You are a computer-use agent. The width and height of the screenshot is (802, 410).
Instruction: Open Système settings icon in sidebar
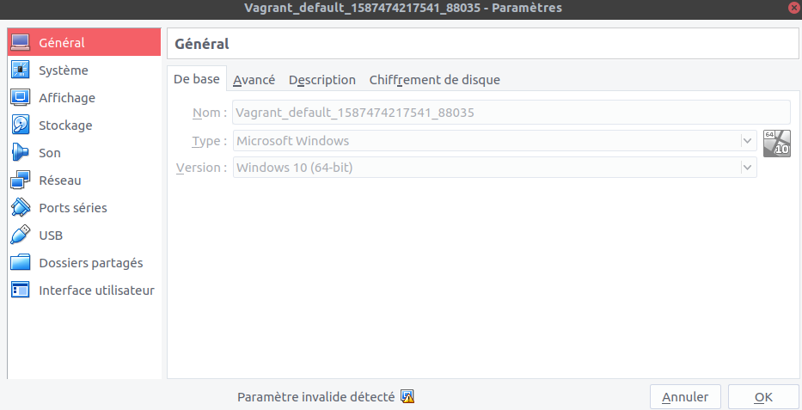point(21,70)
